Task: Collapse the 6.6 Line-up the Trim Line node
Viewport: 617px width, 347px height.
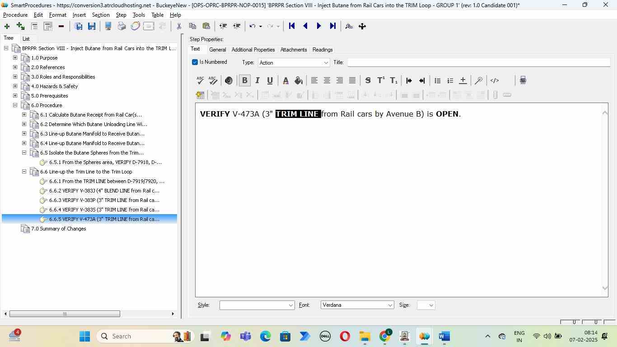Action: click(24, 172)
